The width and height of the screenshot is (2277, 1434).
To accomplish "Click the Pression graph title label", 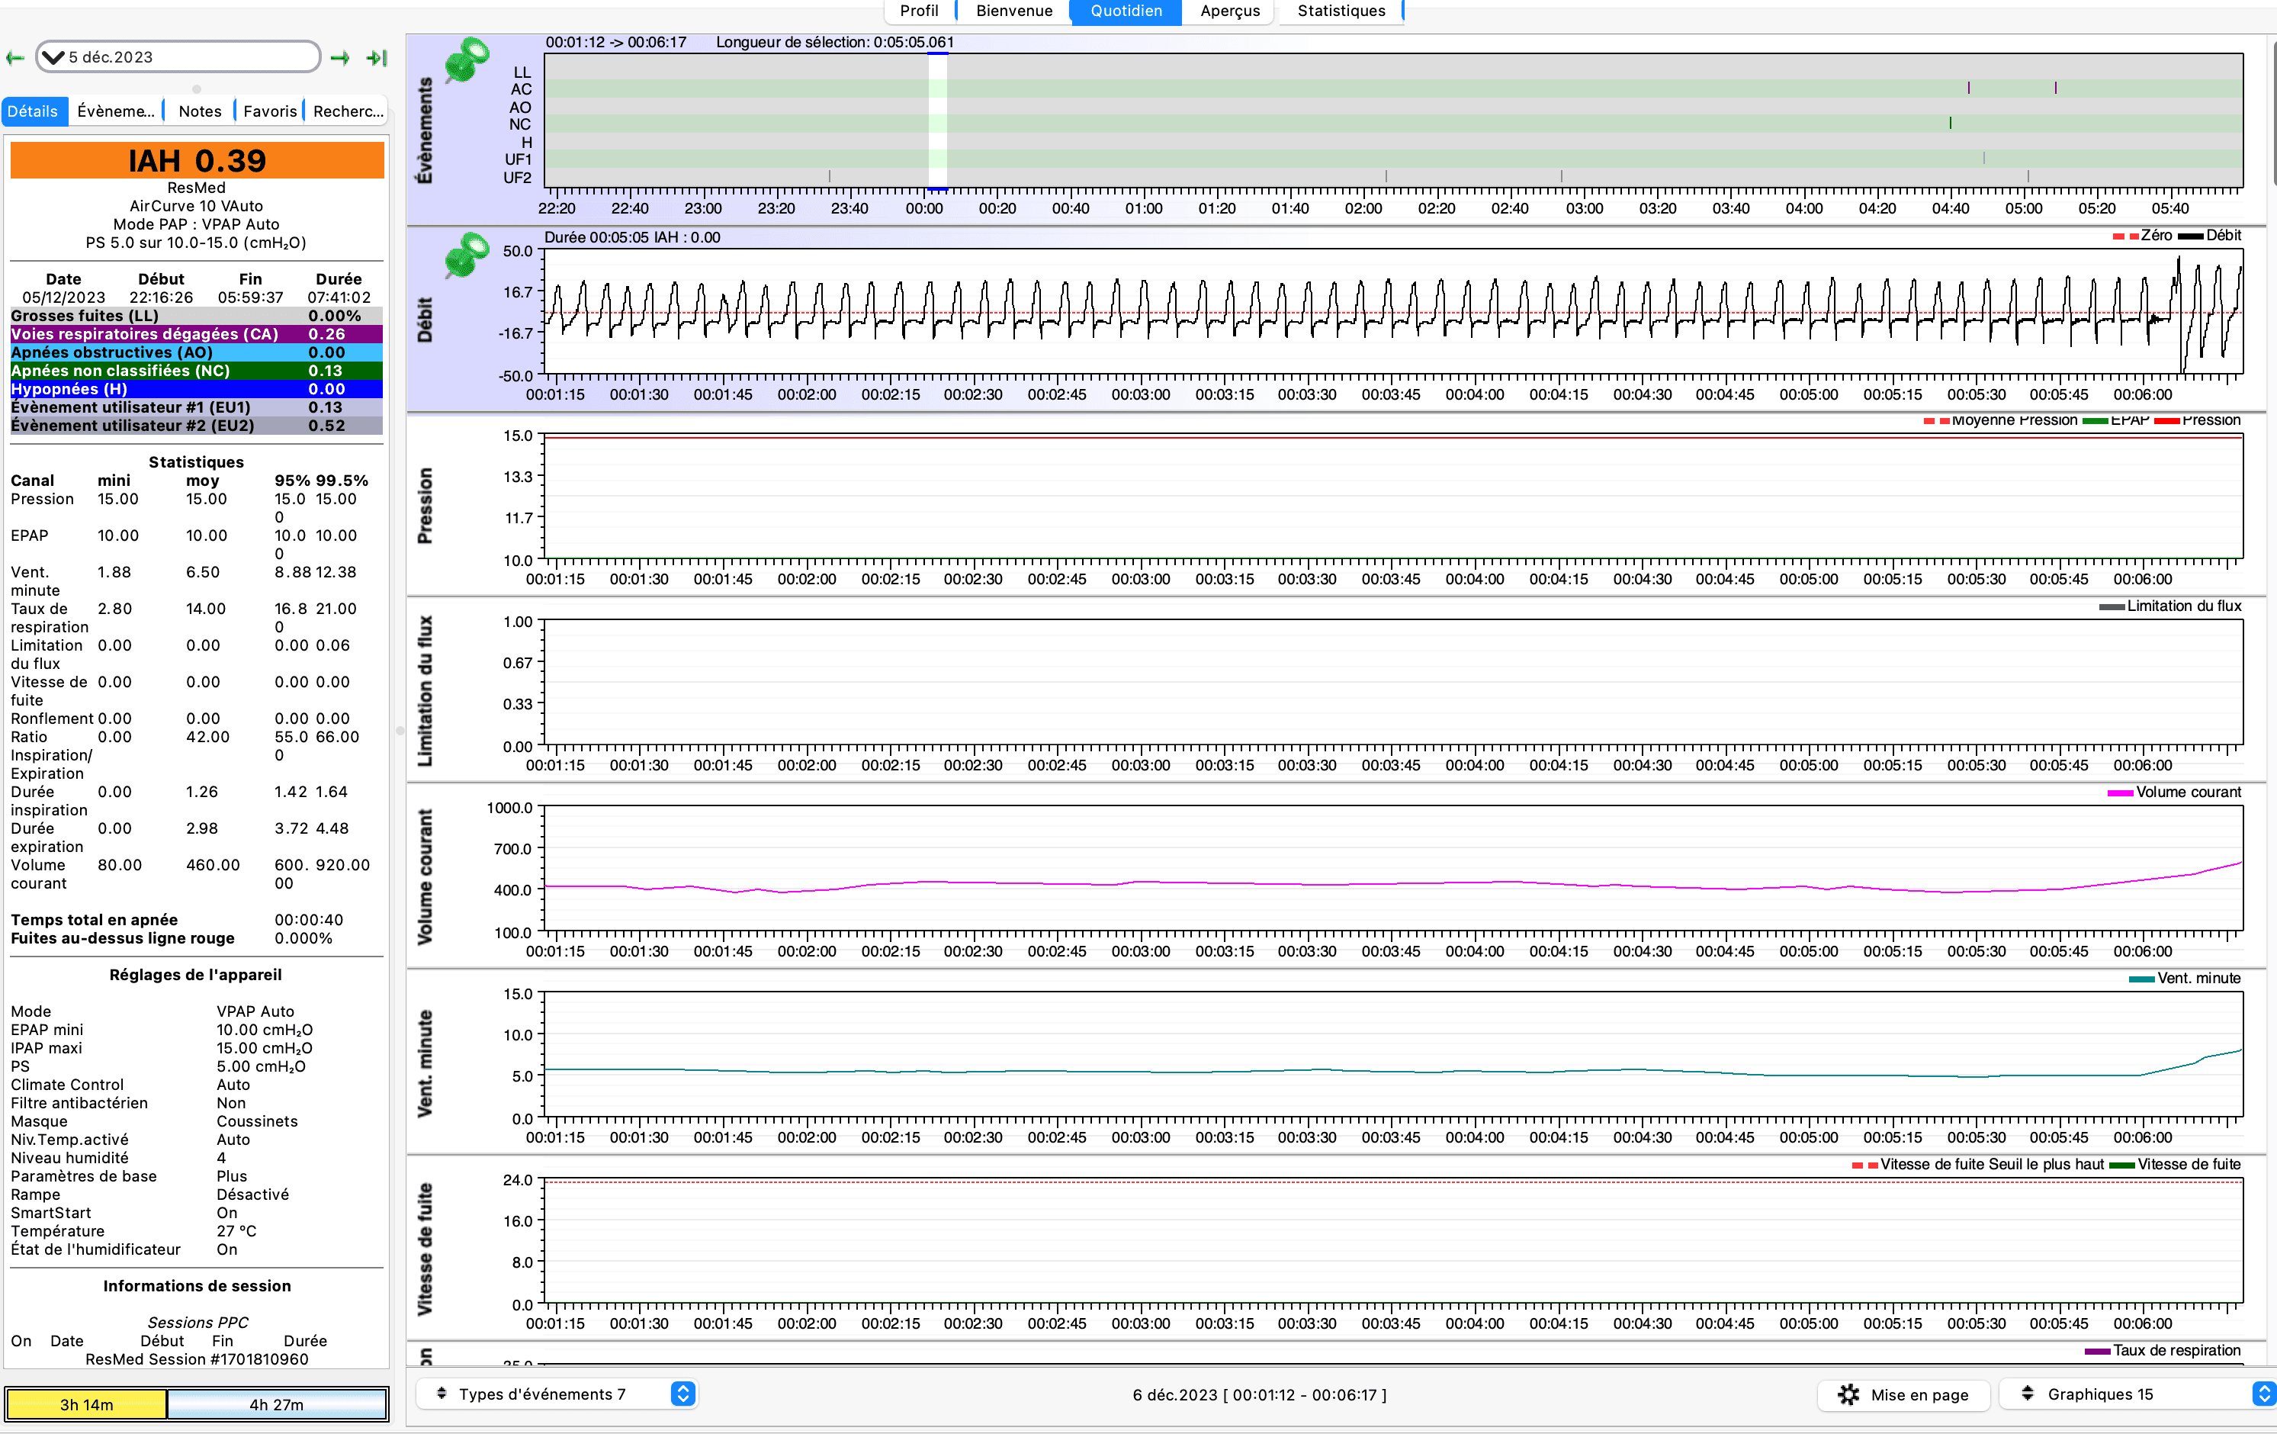I will click(x=425, y=506).
